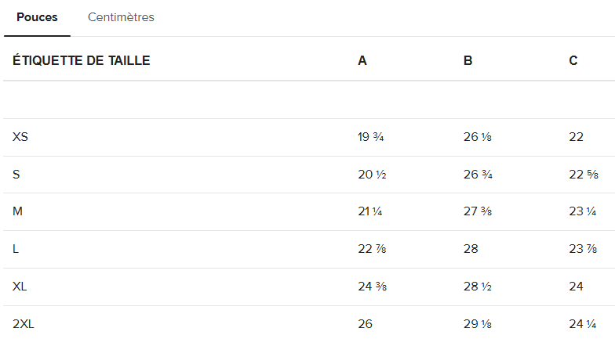Click the ÉTIQUETTE DE TAILLE column header
615x339 pixels.
point(82,61)
